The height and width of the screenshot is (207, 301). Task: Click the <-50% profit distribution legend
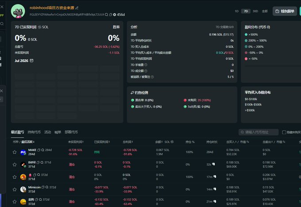(251, 59)
